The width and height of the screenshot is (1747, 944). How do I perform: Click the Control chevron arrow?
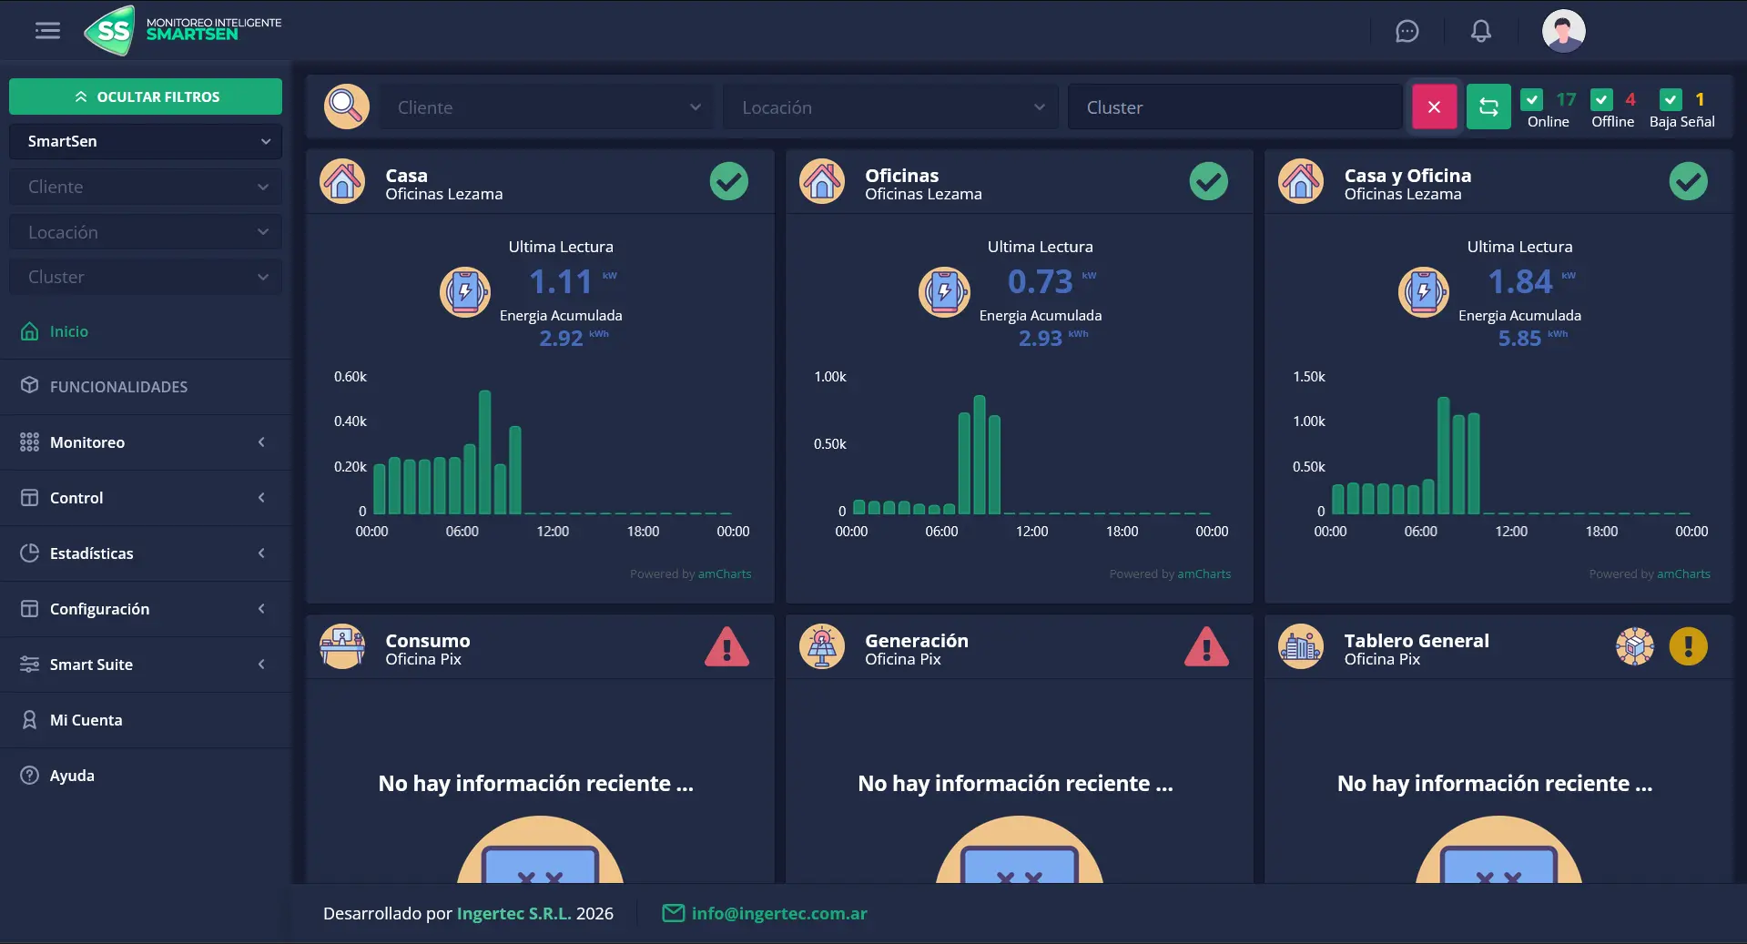tap(261, 498)
